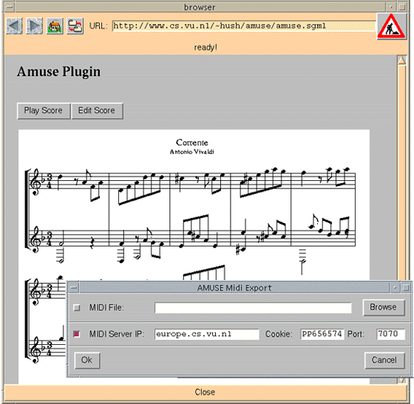Click the reload page icon
414x404 pixels.
tap(75, 26)
